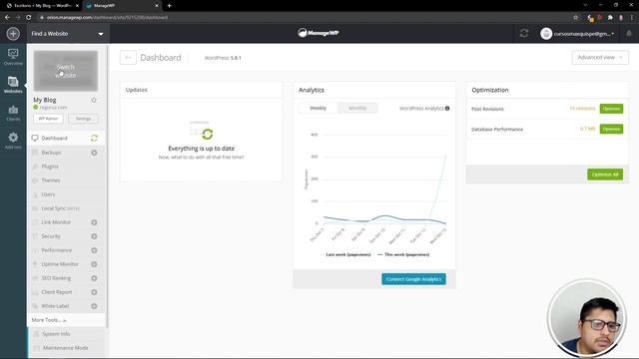The width and height of the screenshot is (639, 359).
Task: Collapse the More Tools section
Action: 49,320
